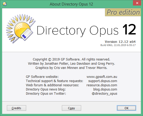Click the Pro edition badge
The width and height of the screenshot is (143, 116).
123,12
